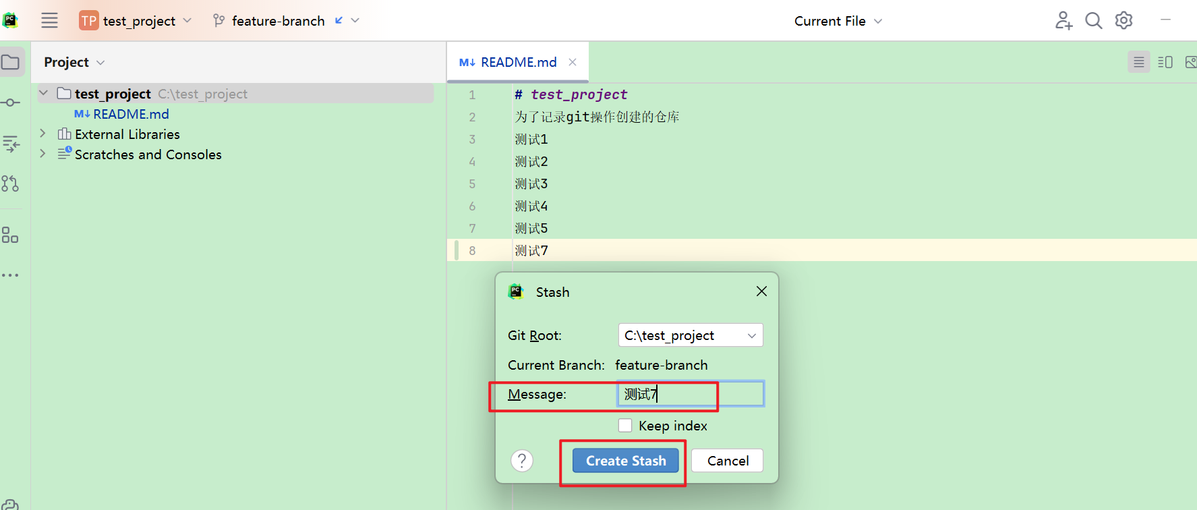Expand External Libraries node
Image resolution: width=1197 pixels, height=510 pixels.
42,134
